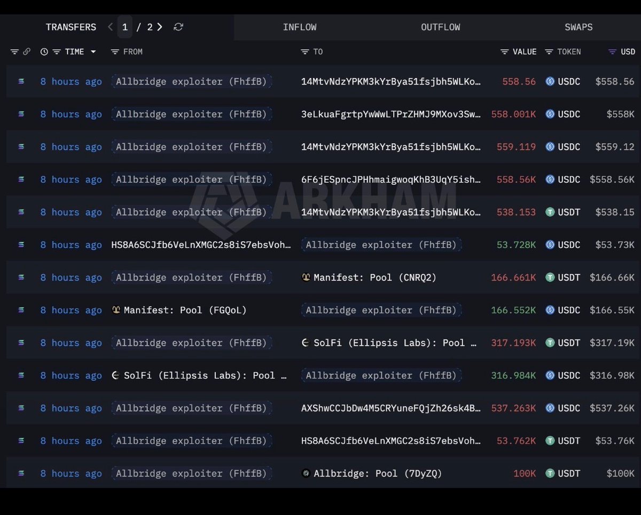Open HS8A6SCJfb6 address in FROM column
This screenshot has width=641, height=515.
(201, 245)
